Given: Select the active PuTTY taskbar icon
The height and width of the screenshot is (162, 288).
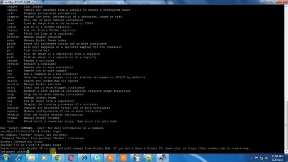Looking at the screenshot, I should tap(162, 158).
